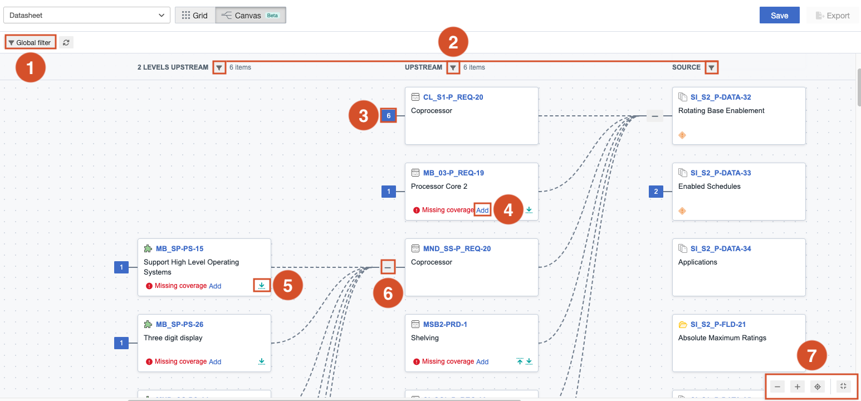Image resolution: width=861 pixels, height=401 pixels.
Task: Click downstream arrow icon on MB_SP-PS-26 card
Action: (x=262, y=361)
